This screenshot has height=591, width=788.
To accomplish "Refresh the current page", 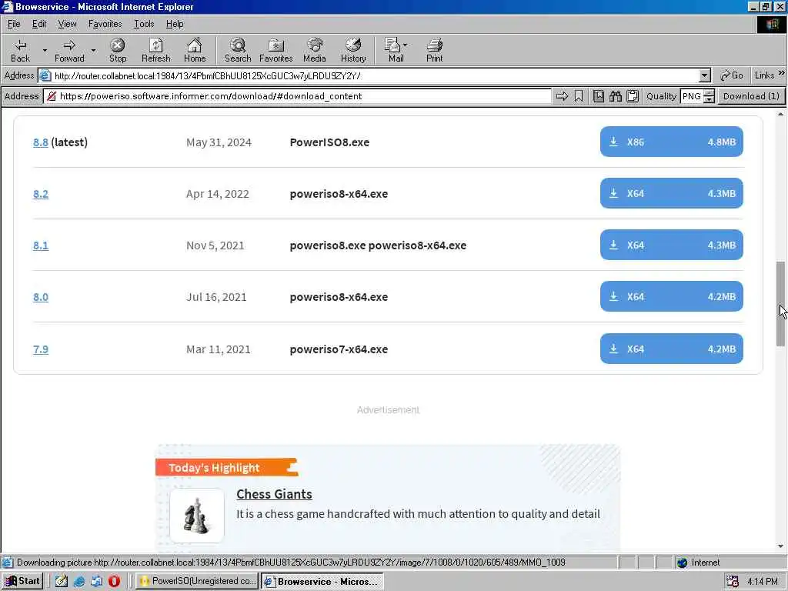I will point(155,50).
